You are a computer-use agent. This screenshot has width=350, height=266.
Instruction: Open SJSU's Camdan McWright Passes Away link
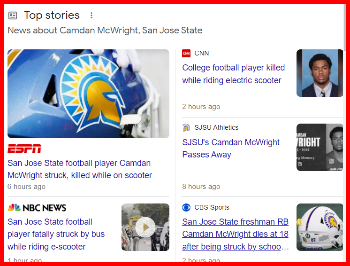(231, 148)
